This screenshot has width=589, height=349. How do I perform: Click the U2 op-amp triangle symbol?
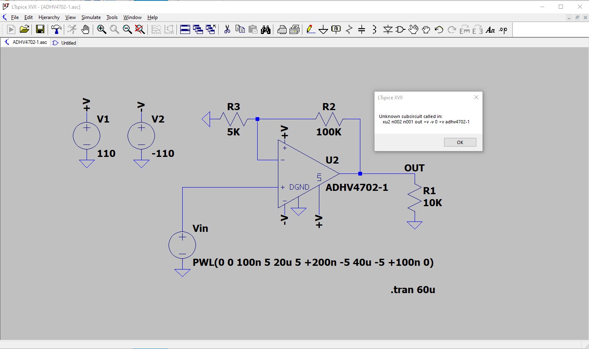(x=309, y=174)
